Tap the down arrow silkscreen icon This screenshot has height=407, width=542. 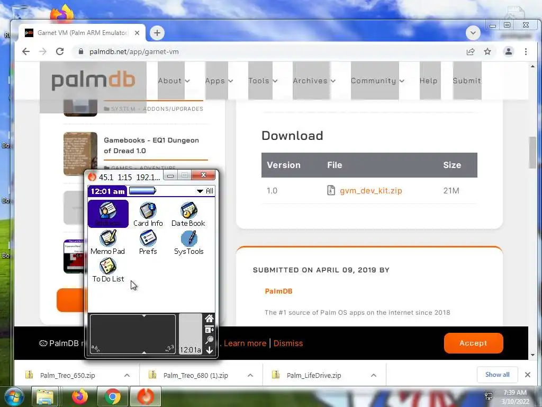tap(209, 350)
